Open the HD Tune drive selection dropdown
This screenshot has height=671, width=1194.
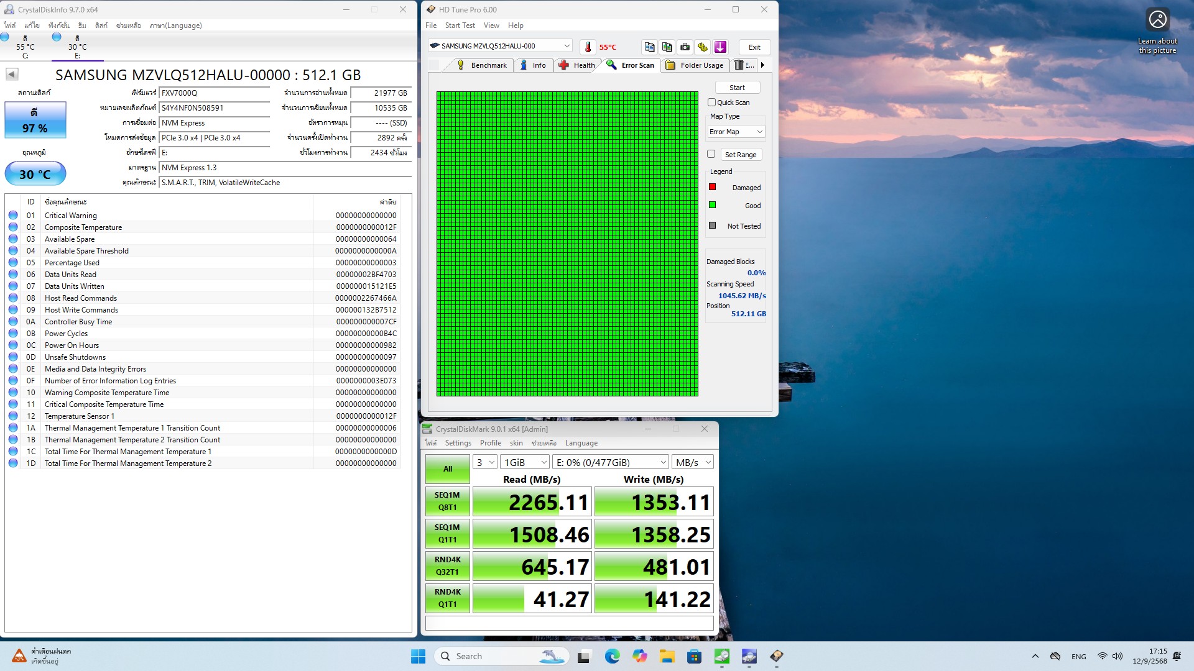pyautogui.click(x=500, y=46)
